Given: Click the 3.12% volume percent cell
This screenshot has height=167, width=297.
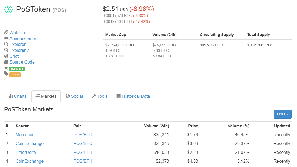Looking at the screenshot, I should tap(243, 161).
